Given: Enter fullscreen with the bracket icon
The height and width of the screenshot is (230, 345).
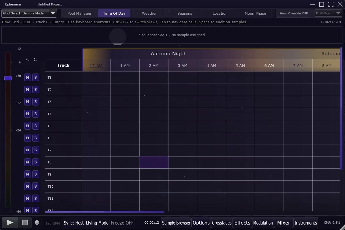Looking at the screenshot, I should 331,4.
